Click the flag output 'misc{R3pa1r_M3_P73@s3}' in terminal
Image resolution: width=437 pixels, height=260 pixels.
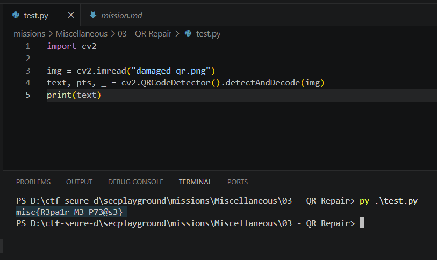(69, 212)
